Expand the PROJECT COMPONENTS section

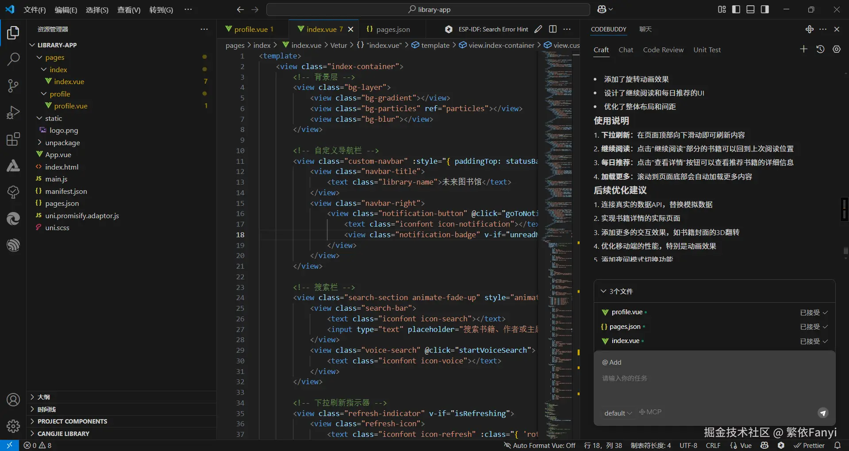121,421
